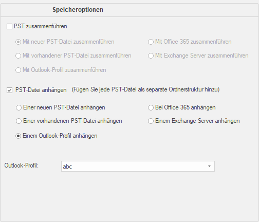Enable the PST zusammenführen checkbox
Image resolution: width=259 pixels, height=222 pixels.
[9, 27]
